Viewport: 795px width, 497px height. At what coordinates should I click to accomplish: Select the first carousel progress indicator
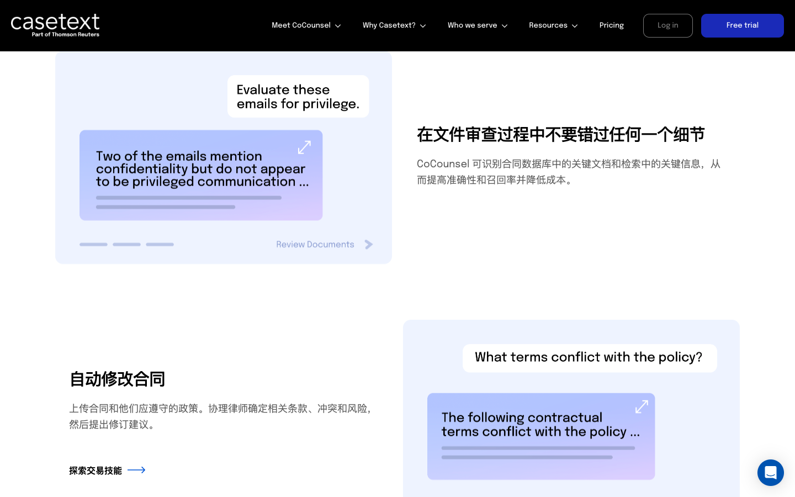point(94,244)
